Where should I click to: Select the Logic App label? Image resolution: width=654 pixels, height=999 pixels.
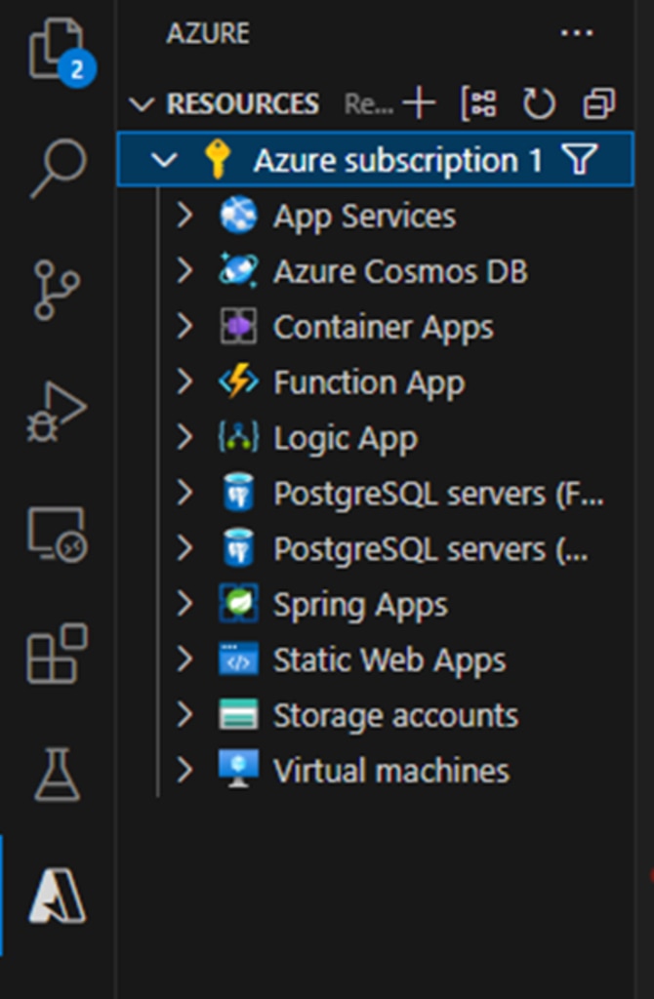click(346, 438)
